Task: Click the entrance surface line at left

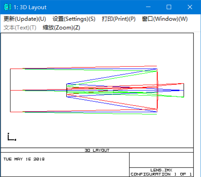Action: click(10, 90)
